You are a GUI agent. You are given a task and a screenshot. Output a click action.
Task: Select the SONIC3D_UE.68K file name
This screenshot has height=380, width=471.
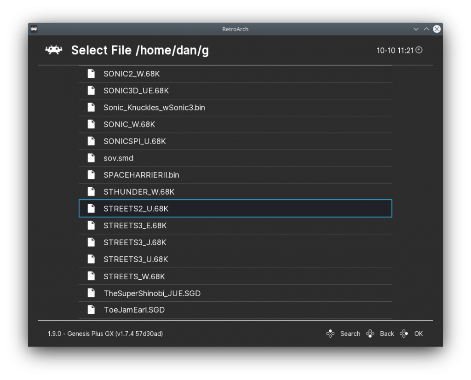(136, 91)
